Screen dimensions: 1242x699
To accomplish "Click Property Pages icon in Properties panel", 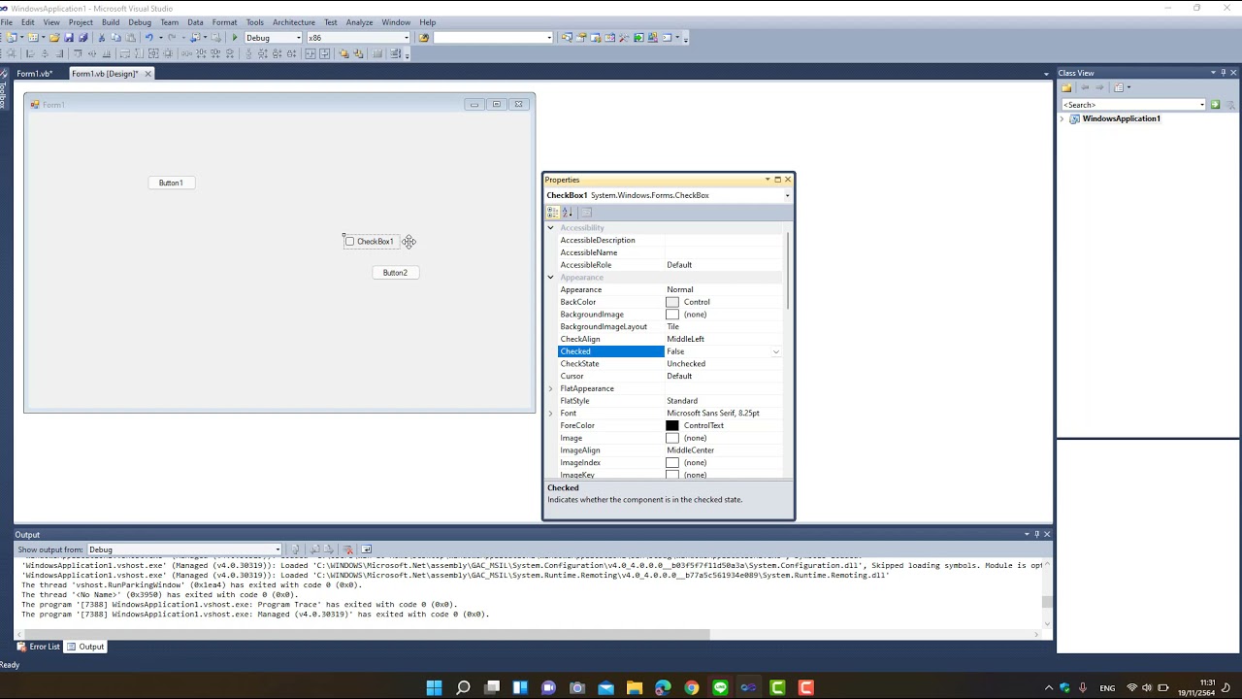I will [586, 212].
